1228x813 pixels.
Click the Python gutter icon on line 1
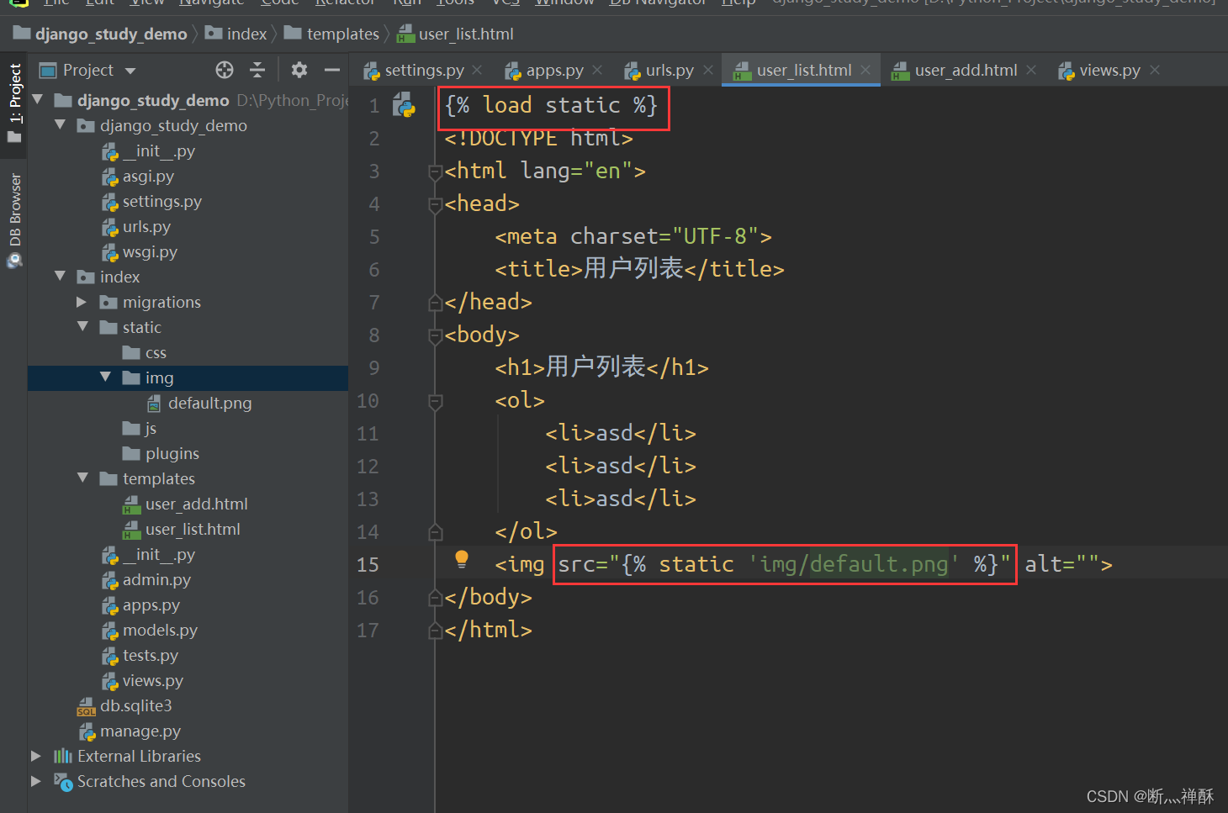404,104
